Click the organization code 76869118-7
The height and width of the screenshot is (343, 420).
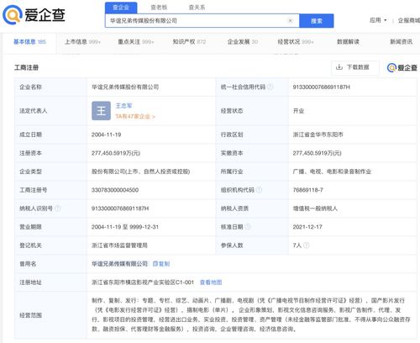[x=307, y=190]
